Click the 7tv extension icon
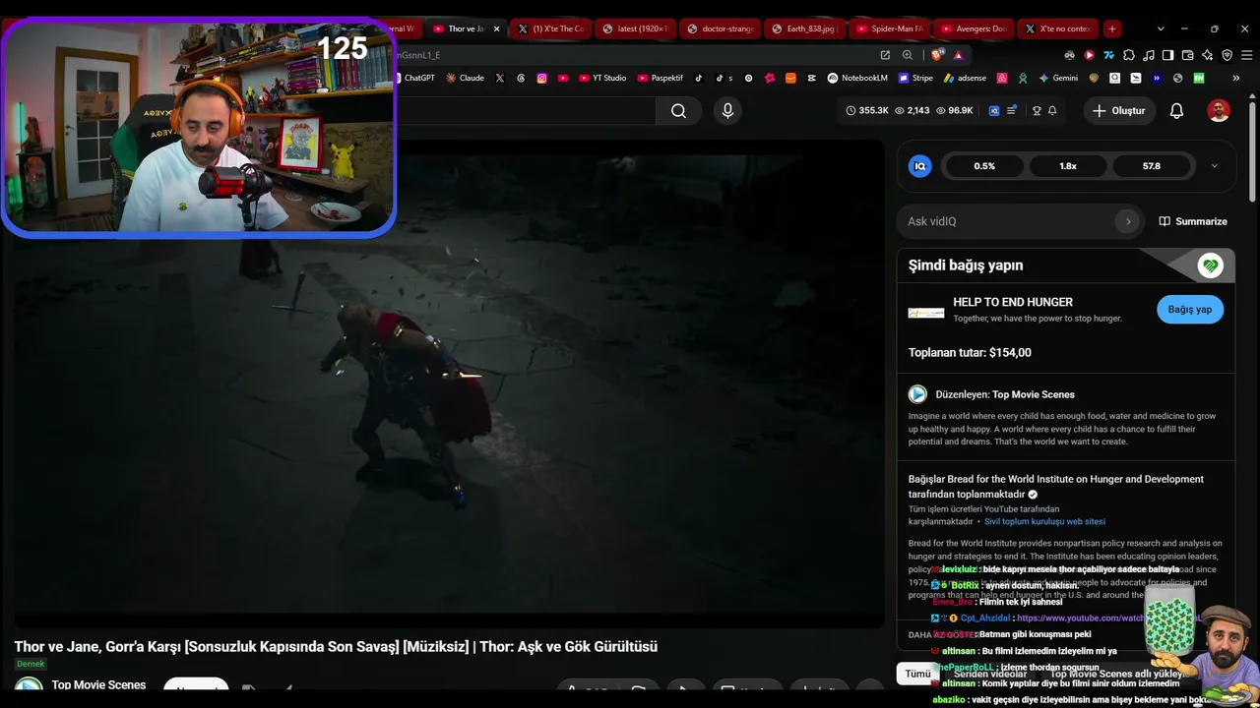 (1108, 55)
